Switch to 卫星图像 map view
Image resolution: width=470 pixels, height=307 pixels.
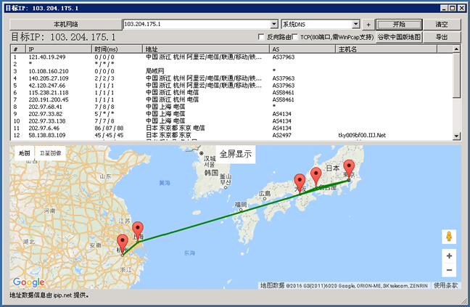pos(50,154)
